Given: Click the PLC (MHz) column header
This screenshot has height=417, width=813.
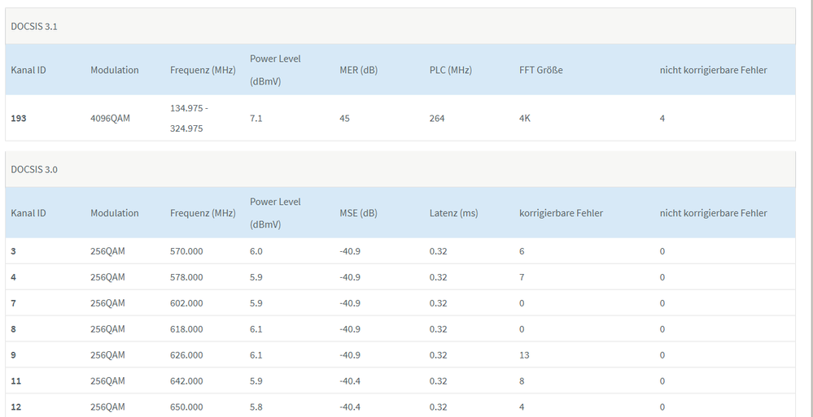Looking at the screenshot, I should tap(451, 70).
